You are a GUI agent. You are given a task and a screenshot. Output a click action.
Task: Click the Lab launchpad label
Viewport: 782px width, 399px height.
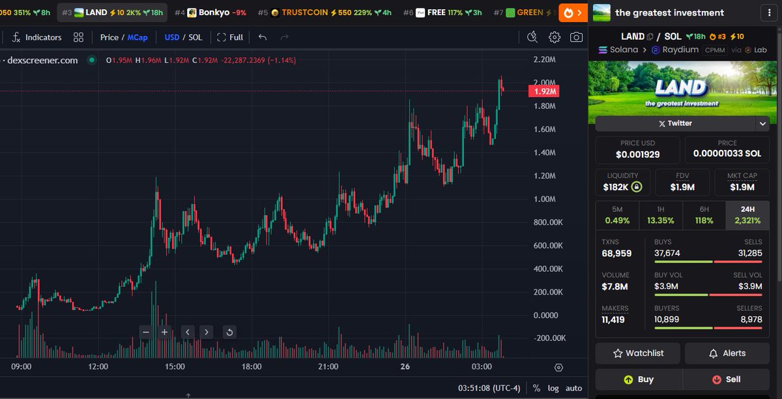(x=756, y=50)
